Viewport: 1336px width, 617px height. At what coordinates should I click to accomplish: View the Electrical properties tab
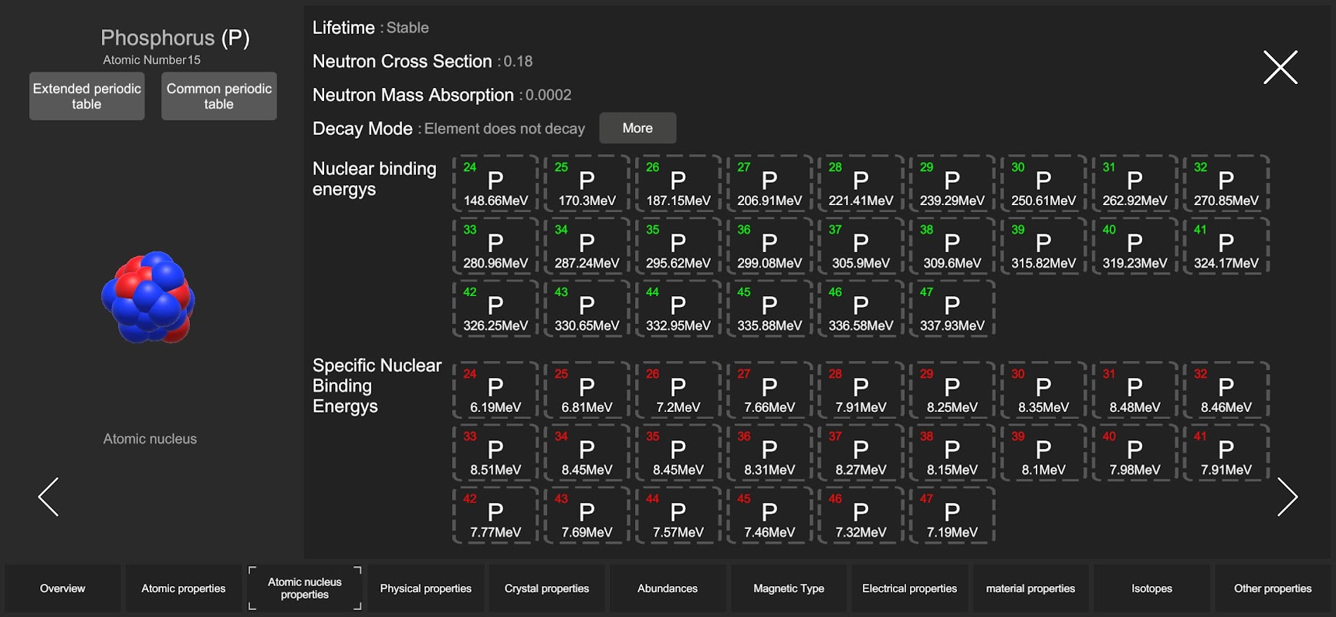(x=909, y=588)
